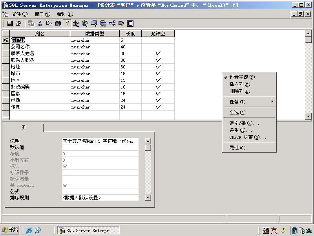Click the second quick launch icon

pos(38,230)
